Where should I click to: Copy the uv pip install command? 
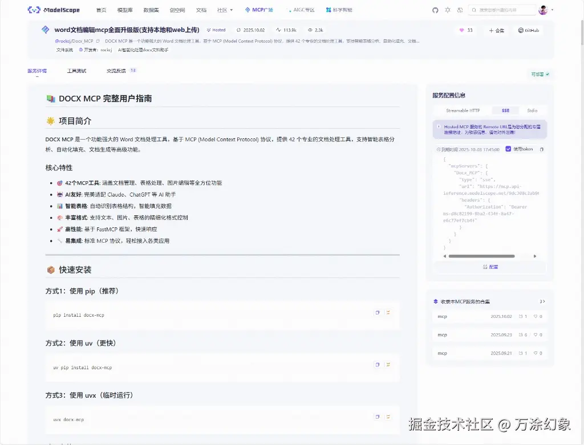[x=378, y=365]
